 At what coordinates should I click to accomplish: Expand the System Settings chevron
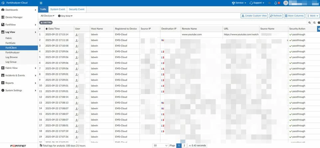click(36, 90)
